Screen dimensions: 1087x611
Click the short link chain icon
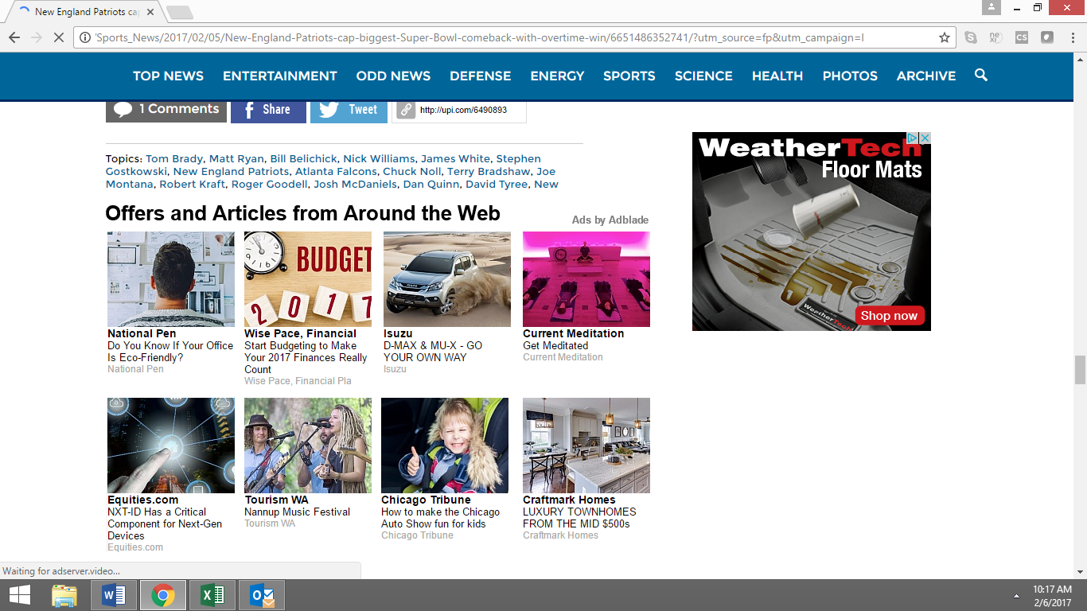[x=406, y=110]
